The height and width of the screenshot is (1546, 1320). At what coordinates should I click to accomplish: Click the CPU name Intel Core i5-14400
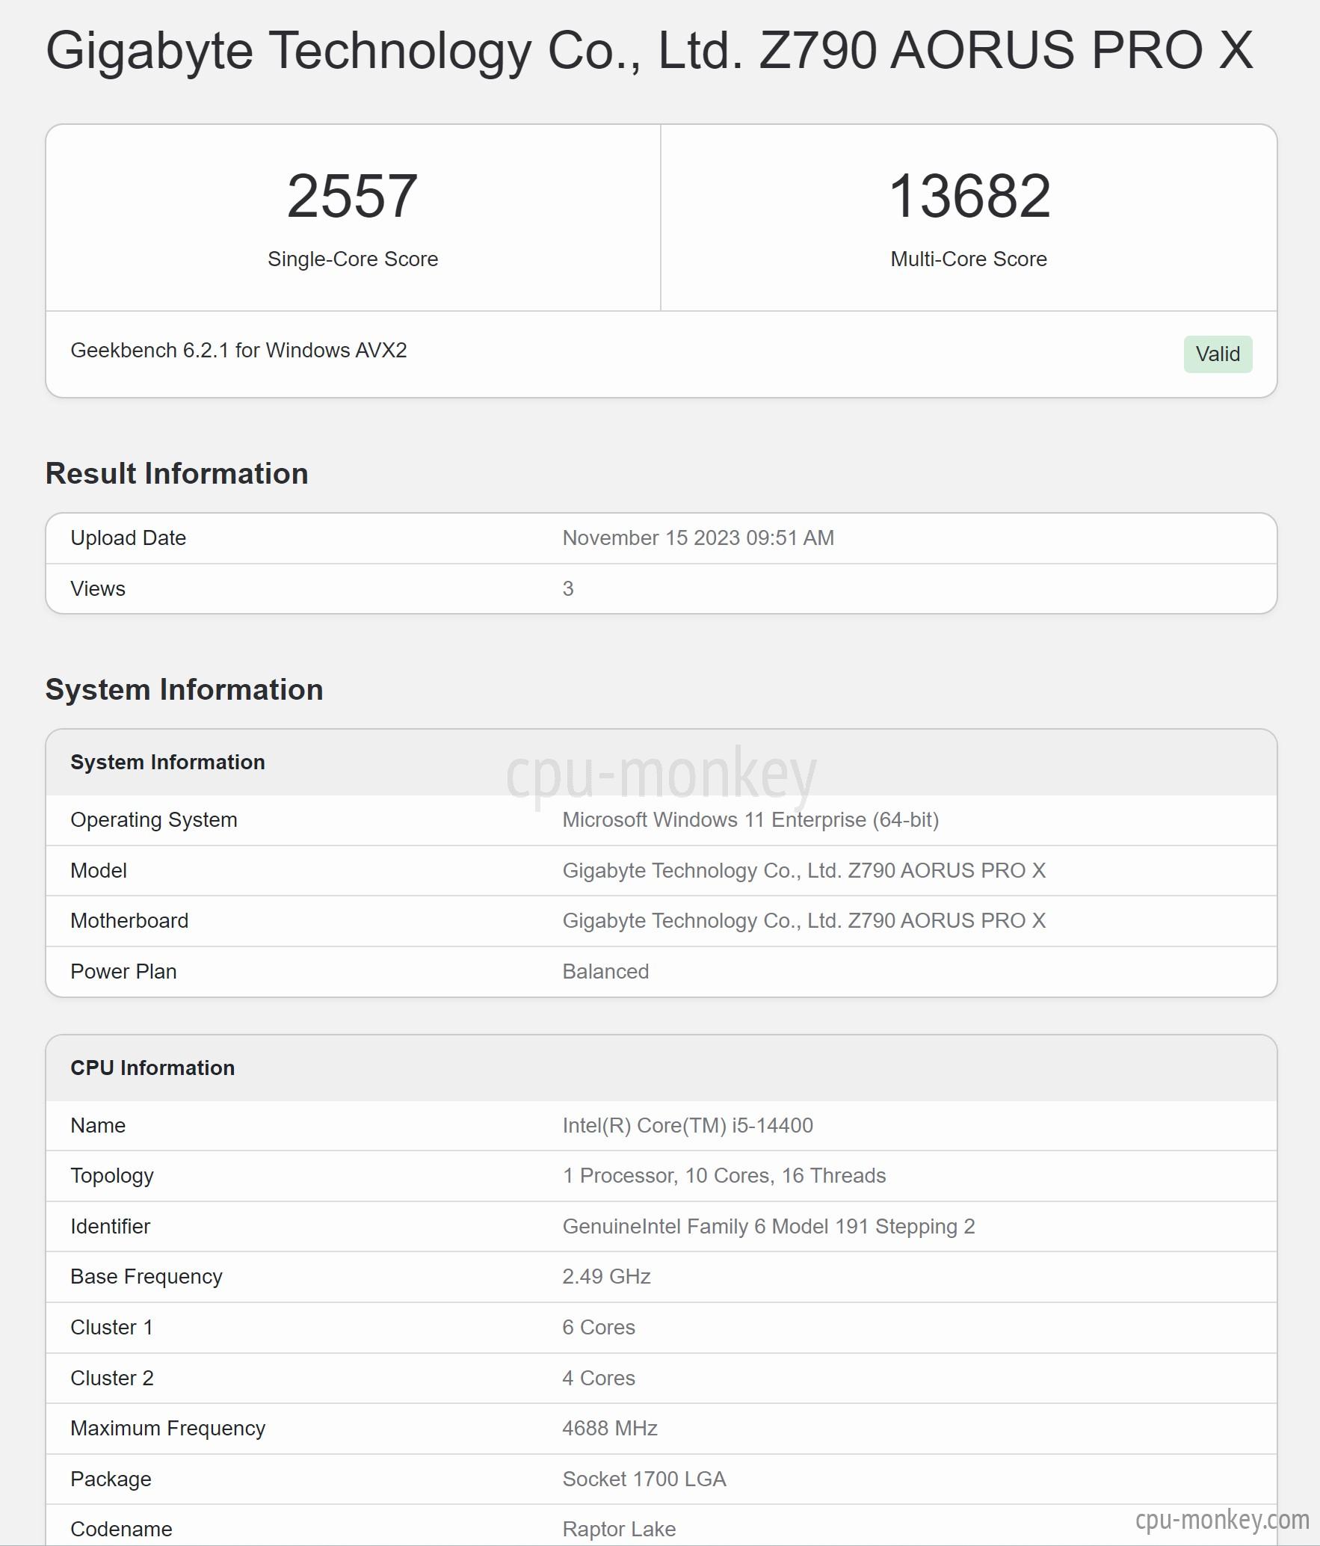click(x=688, y=1125)
